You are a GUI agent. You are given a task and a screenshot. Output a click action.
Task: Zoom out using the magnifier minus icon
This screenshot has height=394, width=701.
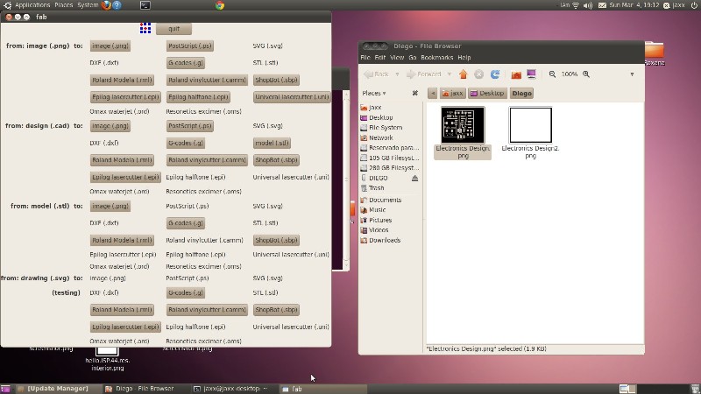coord(553,74)
